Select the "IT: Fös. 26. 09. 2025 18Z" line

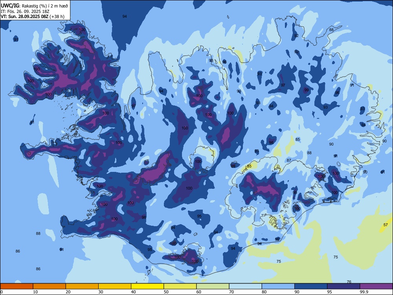point(24,11)
